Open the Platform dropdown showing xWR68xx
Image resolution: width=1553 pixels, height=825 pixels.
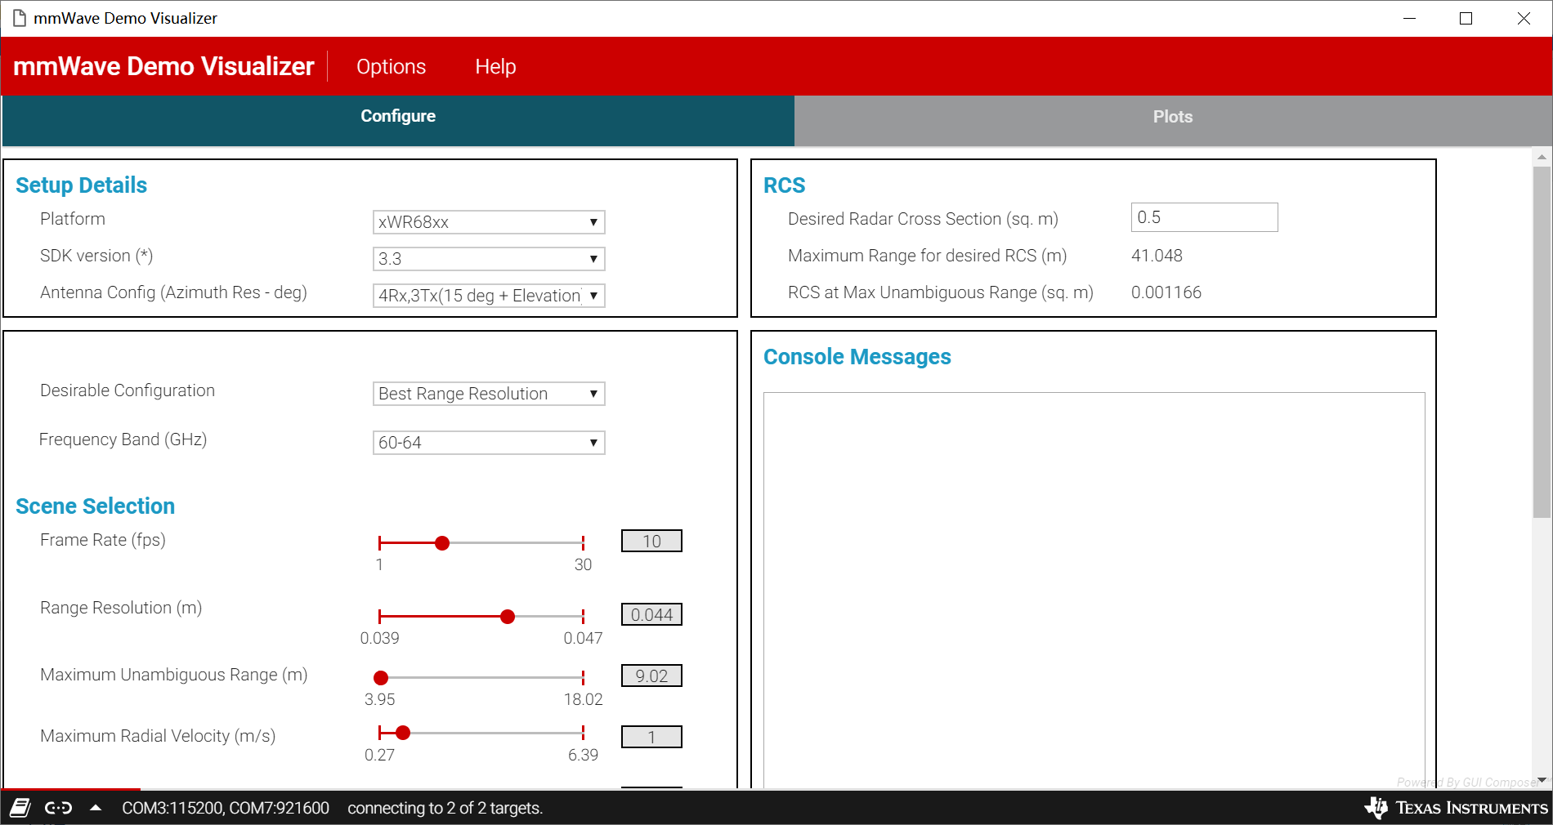(x=489, y=222)
